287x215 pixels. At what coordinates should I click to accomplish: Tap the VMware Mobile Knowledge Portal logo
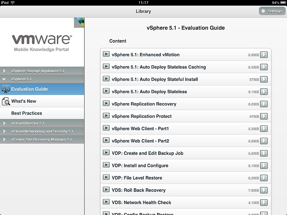point(42,43)
